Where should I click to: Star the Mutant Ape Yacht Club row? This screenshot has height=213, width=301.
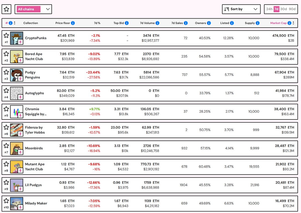tap(6, 164)
